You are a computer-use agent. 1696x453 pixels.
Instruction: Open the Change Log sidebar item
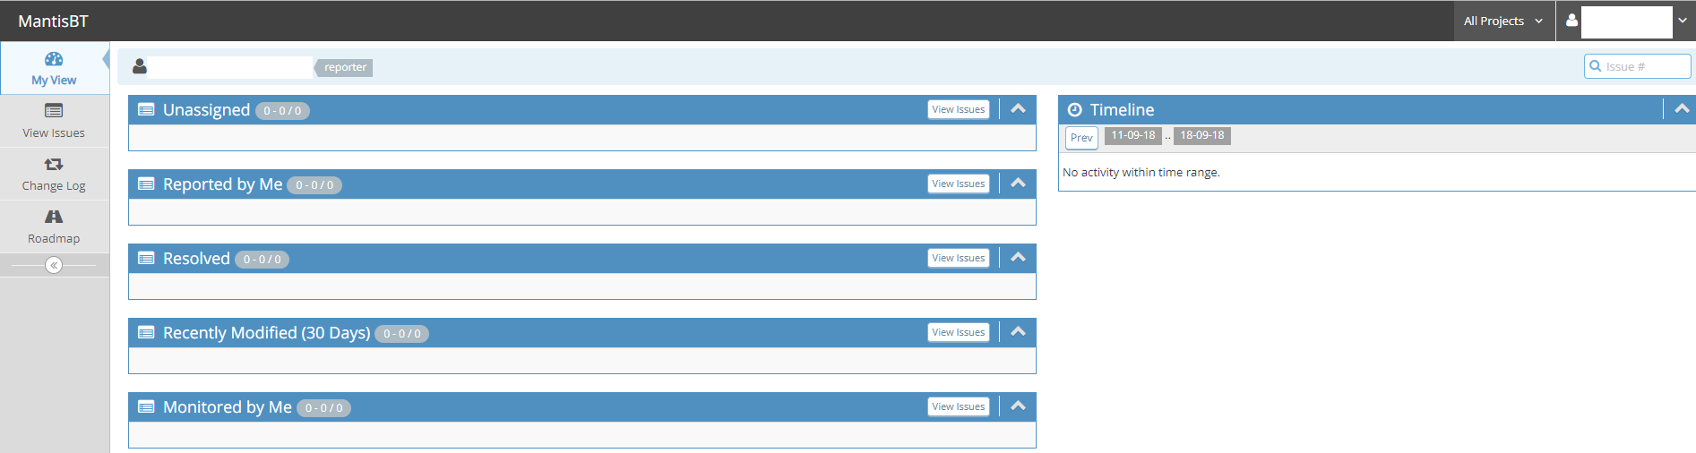coord(54,174)
